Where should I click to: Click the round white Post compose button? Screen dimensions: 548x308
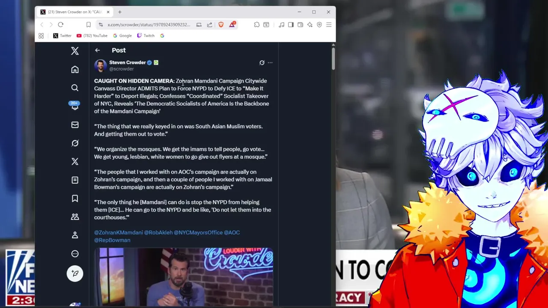[x=75, y=273]
